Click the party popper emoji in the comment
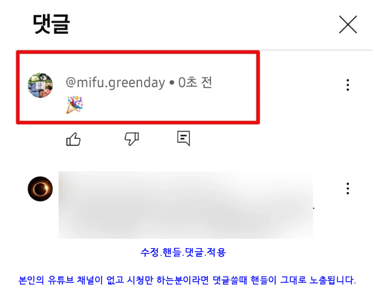 click(x=74, y=104)
